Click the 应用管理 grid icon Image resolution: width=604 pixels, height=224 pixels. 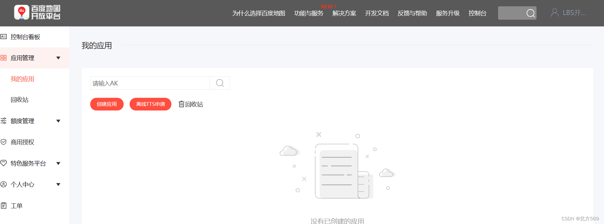click(x=4, y=58)
